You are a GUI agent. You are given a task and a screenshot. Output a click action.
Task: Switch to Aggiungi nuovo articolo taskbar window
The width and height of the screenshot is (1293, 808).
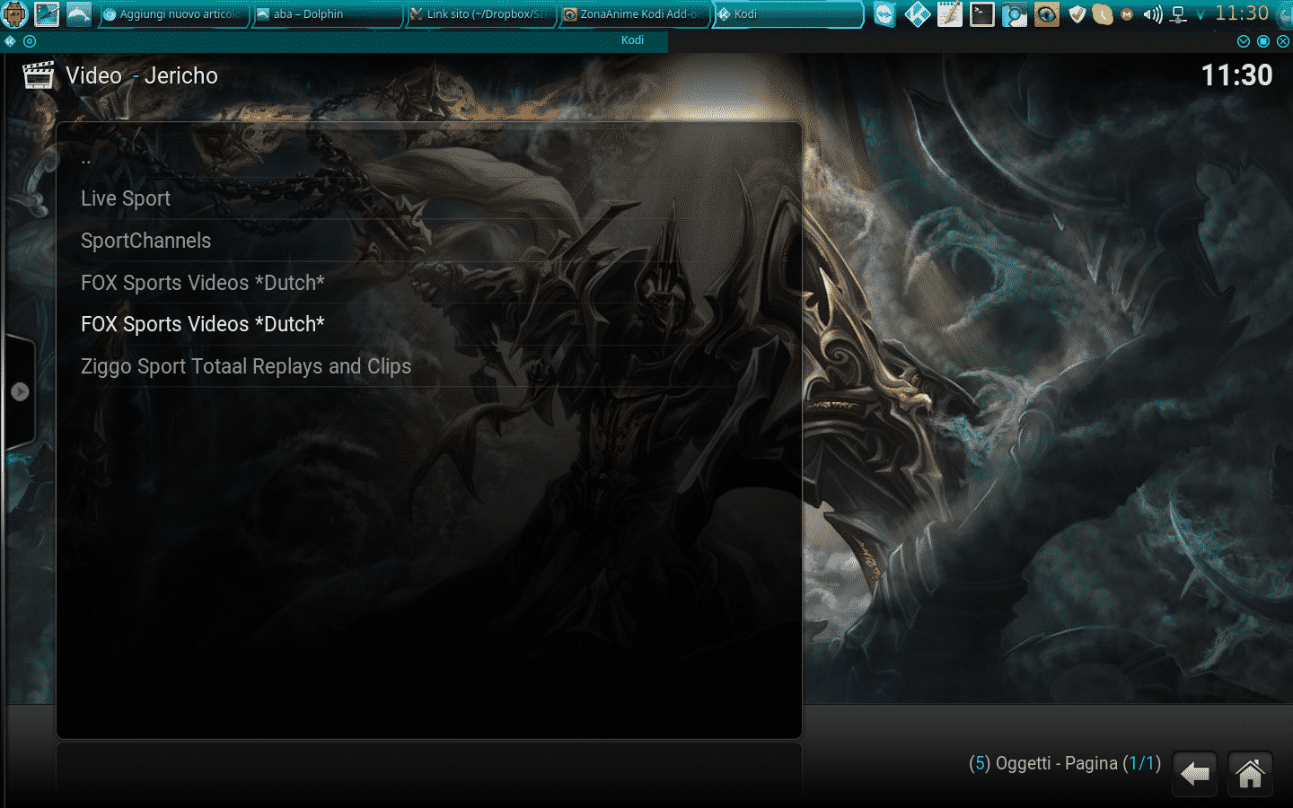click(173, 14)
